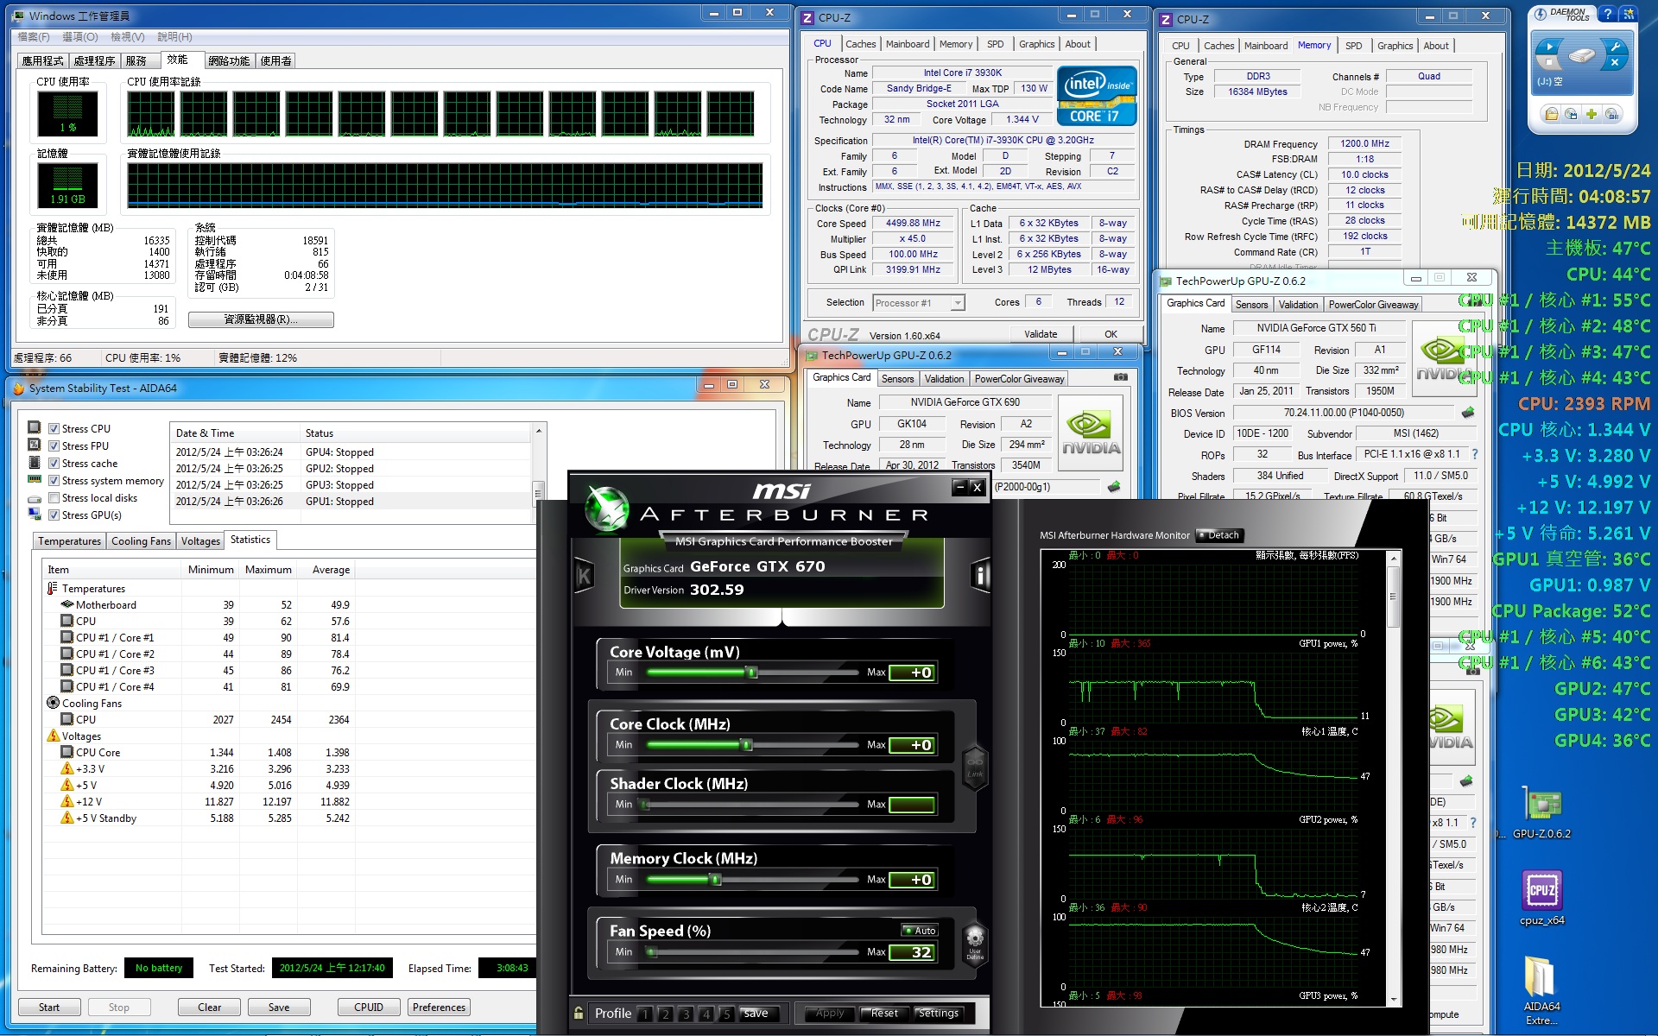
Task: Open 網路功能 tab in Task Manager
Action: pos(229,61)
